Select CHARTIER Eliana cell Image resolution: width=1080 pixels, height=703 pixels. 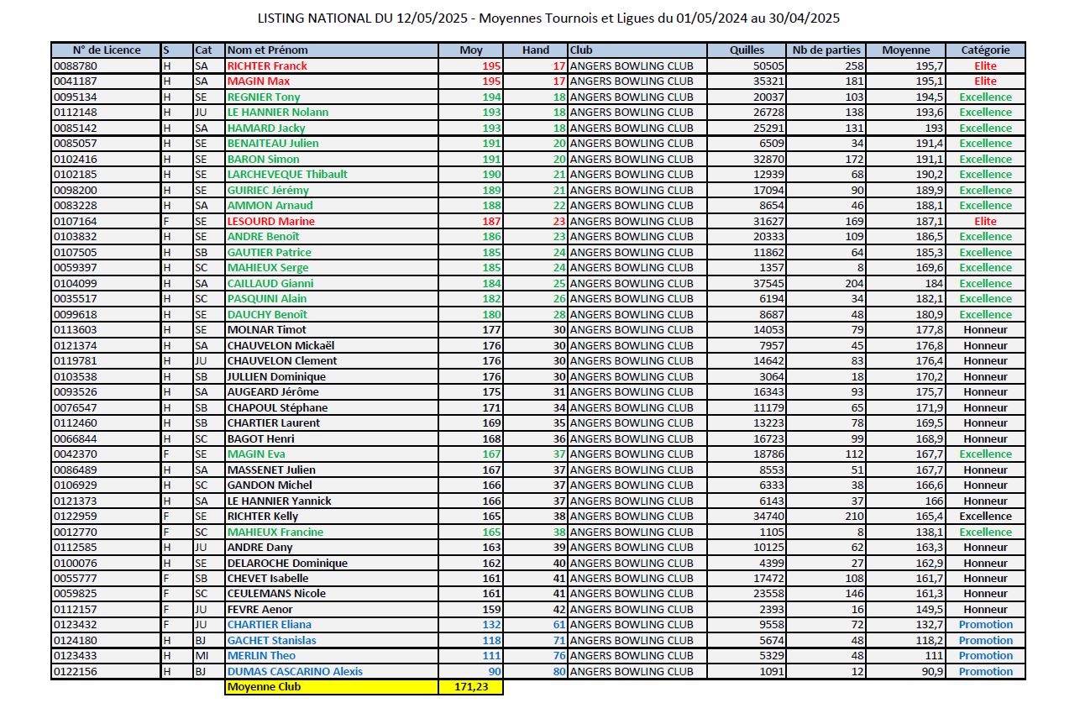pyautogui.click(x=332, y=624)
